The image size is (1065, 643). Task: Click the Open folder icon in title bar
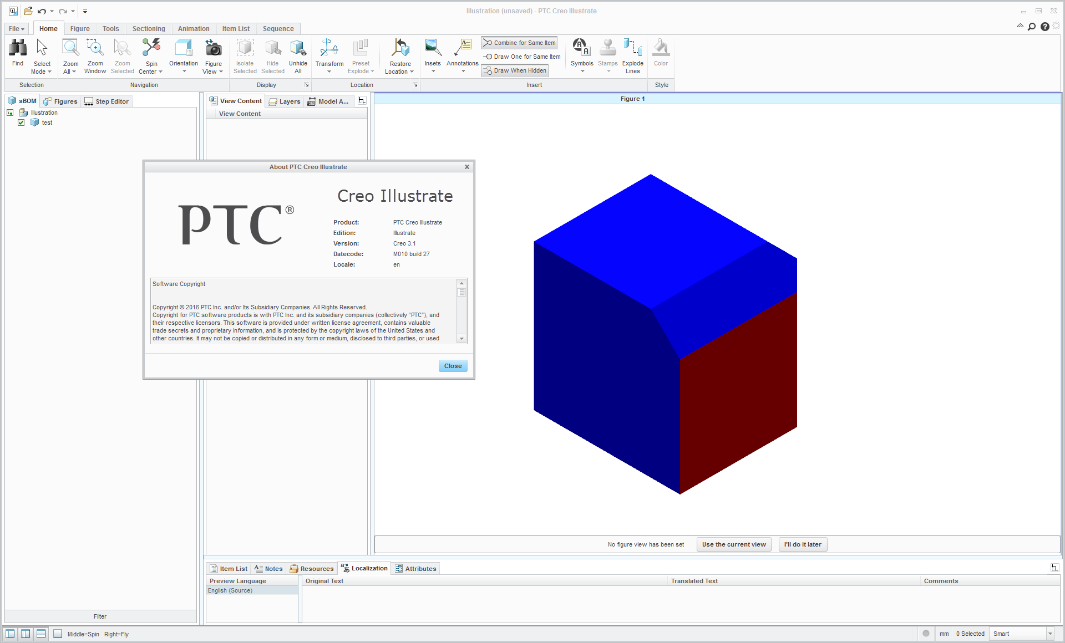point(28,11)
